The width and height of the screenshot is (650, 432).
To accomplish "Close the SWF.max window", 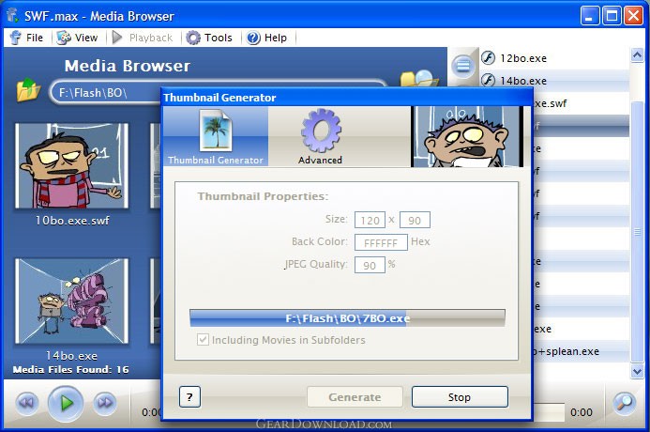I will (633, 16).
